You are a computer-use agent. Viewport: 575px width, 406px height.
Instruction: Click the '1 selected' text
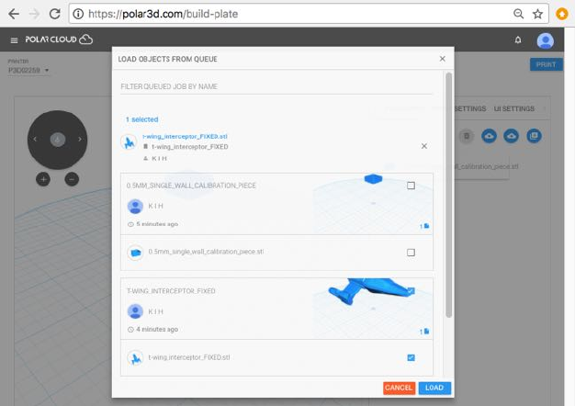click(142, 119)
